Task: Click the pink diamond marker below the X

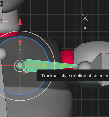Action: coord(85,28)
